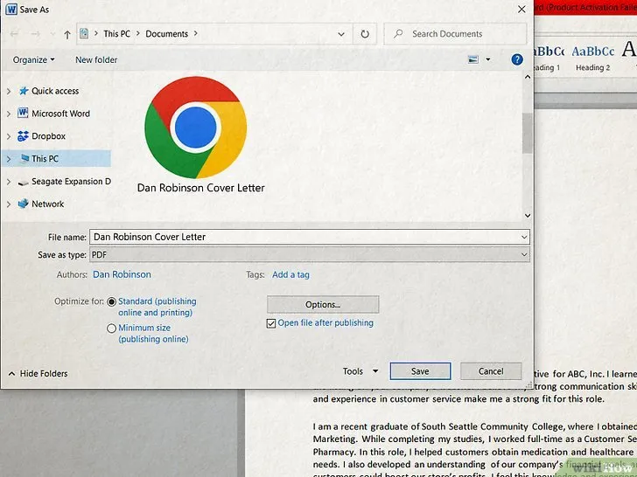Click the Refresh icon in address bar

click(365, 34)
